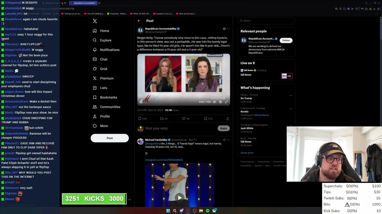
Task: Click the grey Reply button
Action: pos(224,128)
